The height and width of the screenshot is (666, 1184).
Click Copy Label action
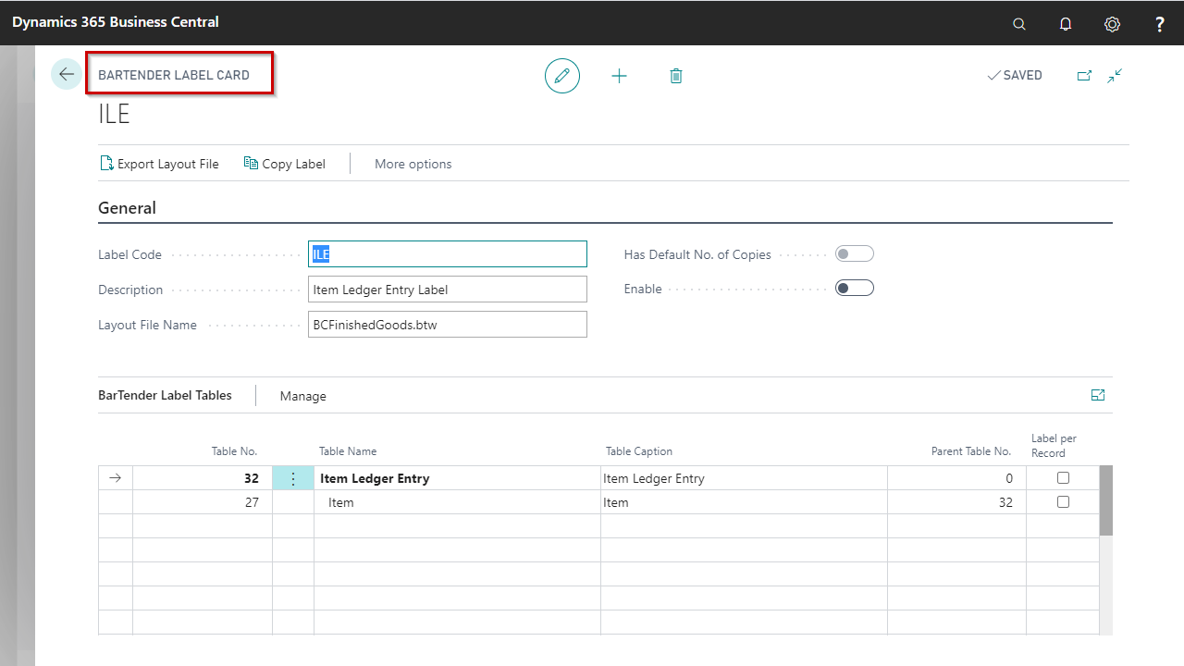(285, 164)
